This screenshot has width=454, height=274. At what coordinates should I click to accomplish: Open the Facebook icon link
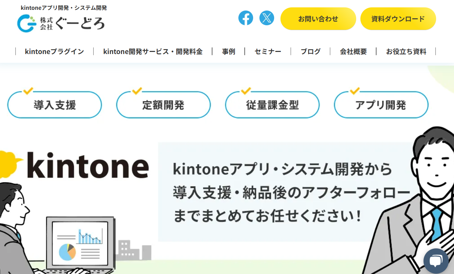coord(246,18)
